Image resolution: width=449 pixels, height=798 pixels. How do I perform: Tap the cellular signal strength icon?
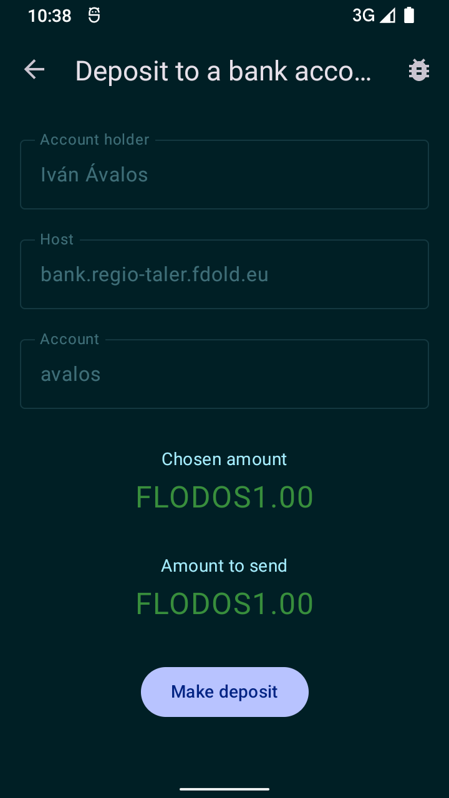click(x=387, y=16)
